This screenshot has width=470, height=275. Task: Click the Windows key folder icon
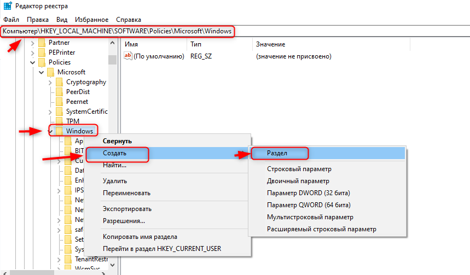click(x=59, y=131)
